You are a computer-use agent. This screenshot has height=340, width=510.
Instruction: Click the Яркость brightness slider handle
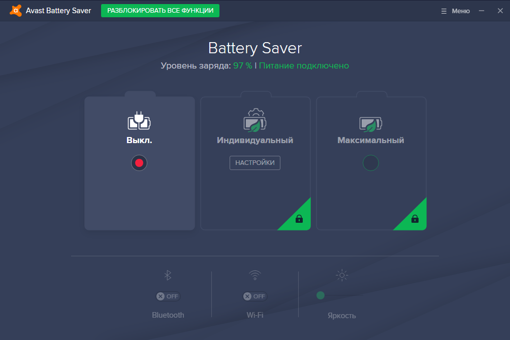pyautogui.click(x=321, y=295)
